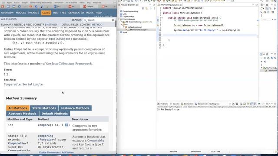The height and width of the screenshot is (156, 278).
Task: Switch to the Javadoc view tab
Action: [175, 104]
